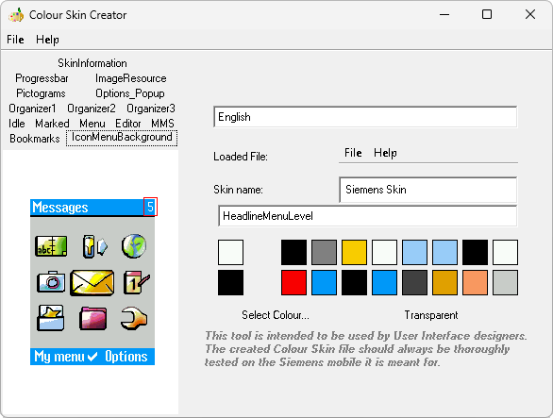Click File in the Loaded File panel
This screenshot has height=418, width=553.
353,153
